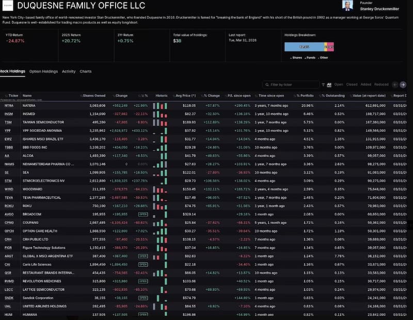Image resolution: width=413 pixels, height=320 pixels.
Task: Show only Open positions filter
Action: [339, 84]
